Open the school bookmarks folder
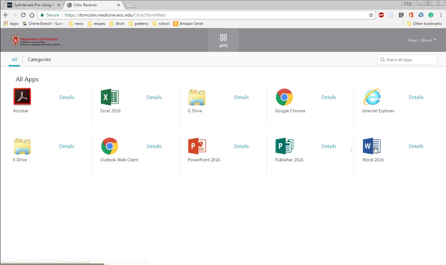The height and width of the screenshot is (265, 446). (161, 23)
